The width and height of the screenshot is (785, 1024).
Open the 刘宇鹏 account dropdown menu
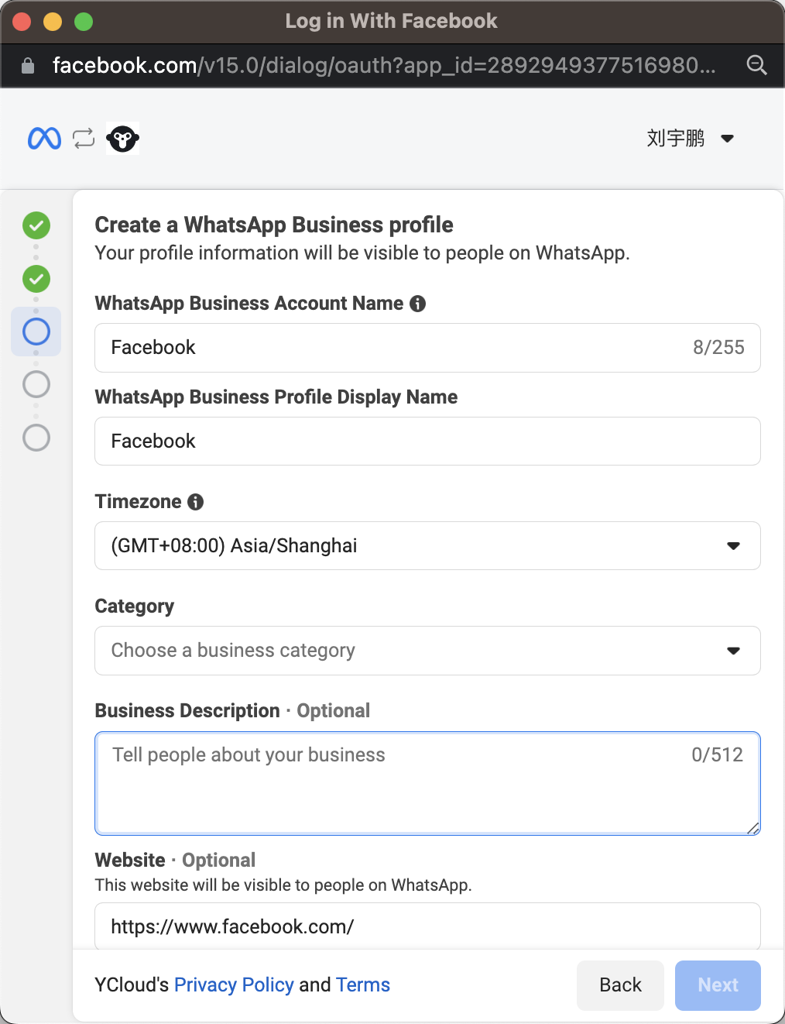pyautogui.click(x=690, y=139)
